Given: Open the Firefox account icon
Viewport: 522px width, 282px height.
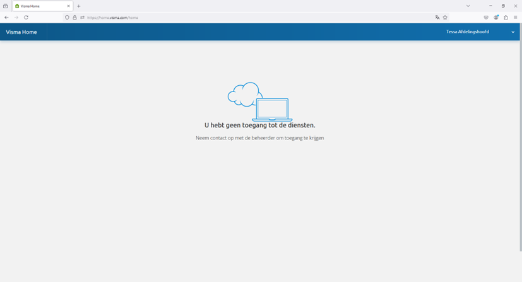Looking at the screenshot, I should point(496,18).
